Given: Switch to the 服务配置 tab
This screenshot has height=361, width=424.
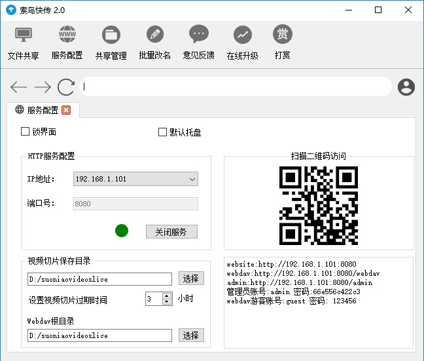Looking at the screenshot, I should coord(42,110).
